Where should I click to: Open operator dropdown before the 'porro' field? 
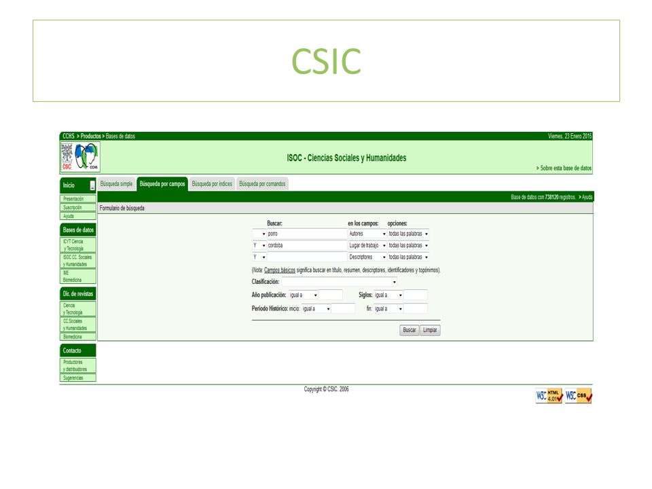[259, 234]
